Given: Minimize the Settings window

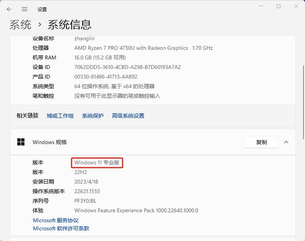Looking at the screenshot, I should pyautogui.click(x=261, y=6).
